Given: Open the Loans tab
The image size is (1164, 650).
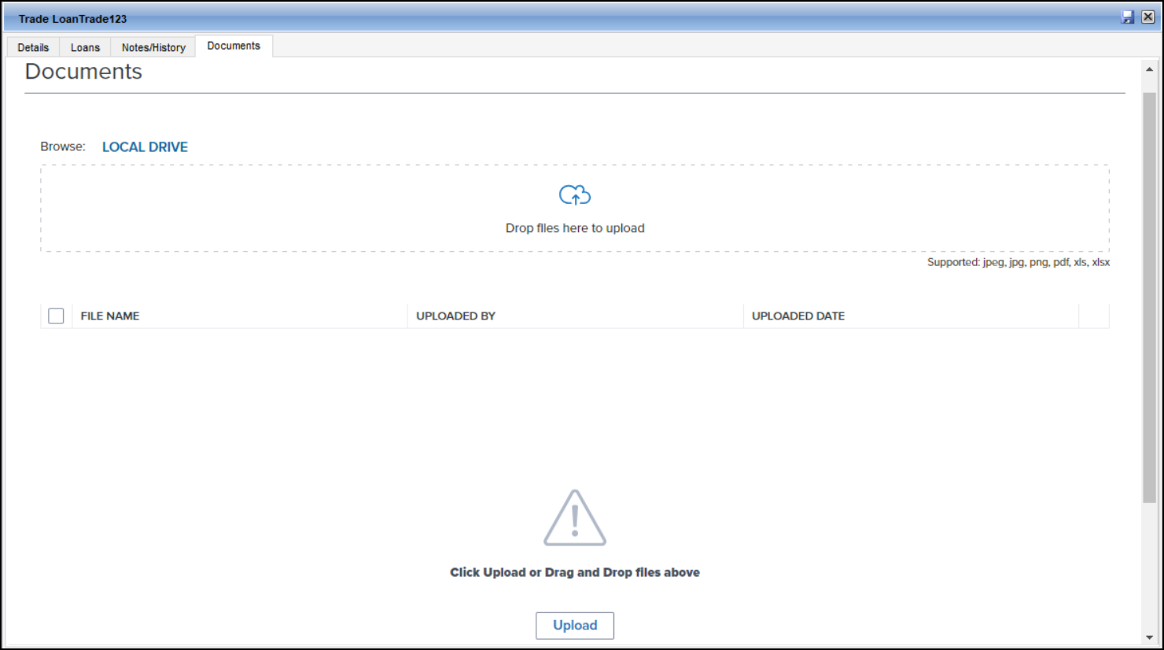Looking at the screenshot, I should coord(85,47).
